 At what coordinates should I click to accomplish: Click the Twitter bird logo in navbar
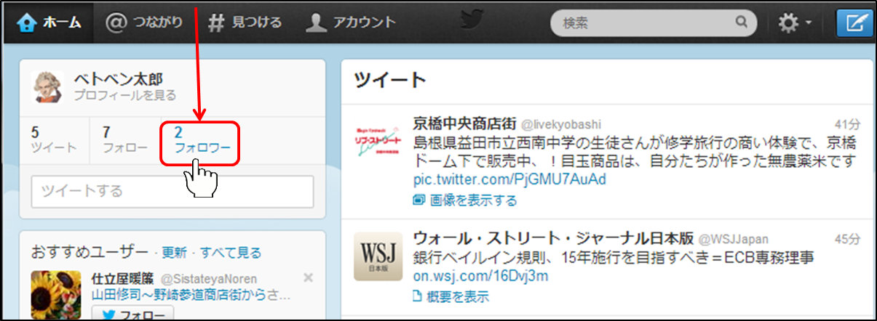click(472, 22)
